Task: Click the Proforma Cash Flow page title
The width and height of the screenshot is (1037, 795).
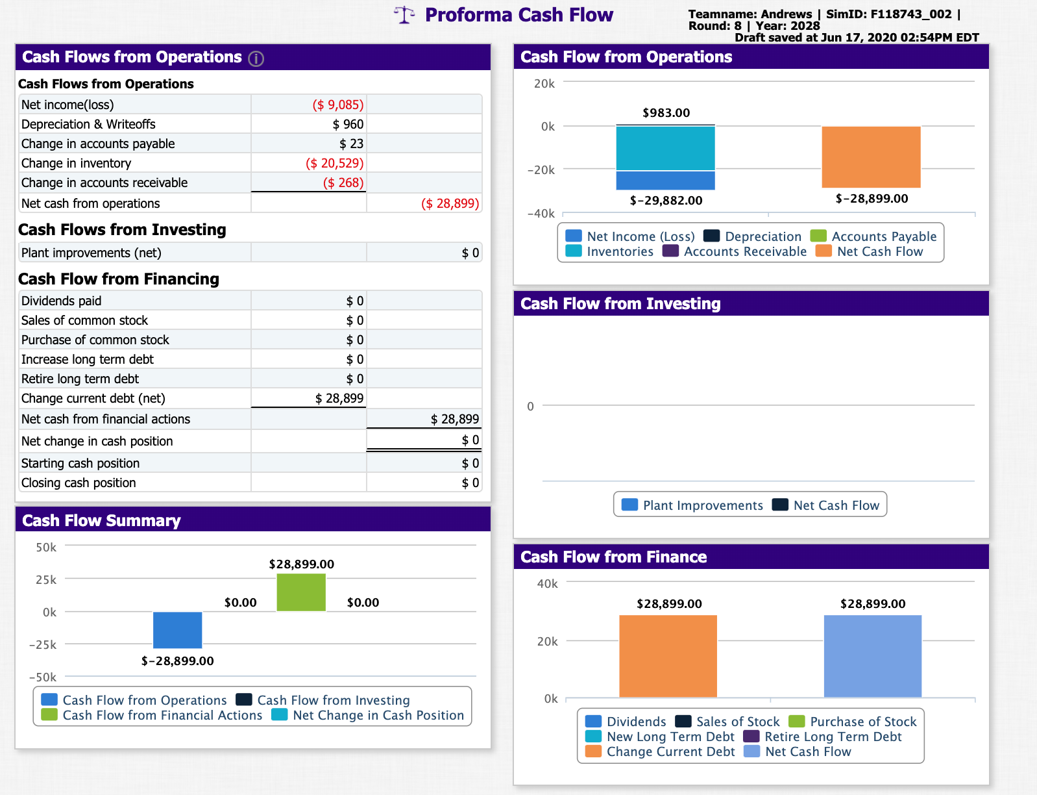Action: coord(519,15)
